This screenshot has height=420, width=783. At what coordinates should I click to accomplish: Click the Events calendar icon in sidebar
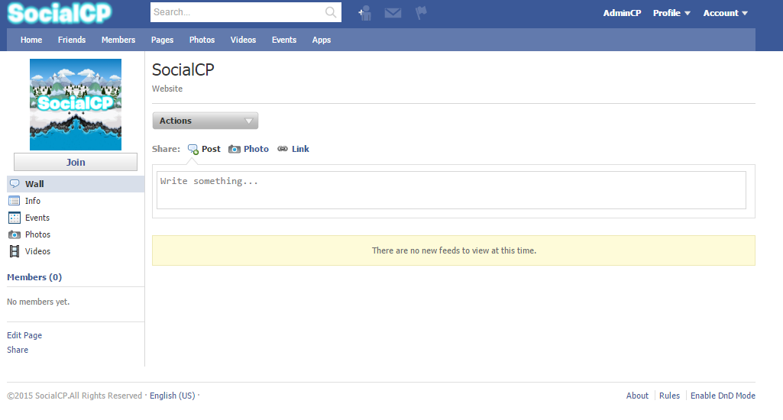[15, 218]
